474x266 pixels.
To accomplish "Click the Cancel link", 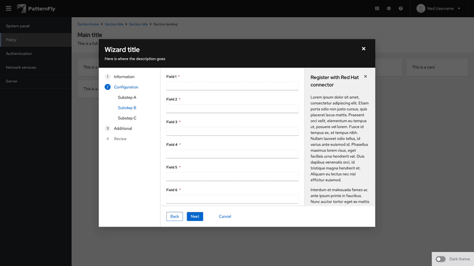I will 225,216.
